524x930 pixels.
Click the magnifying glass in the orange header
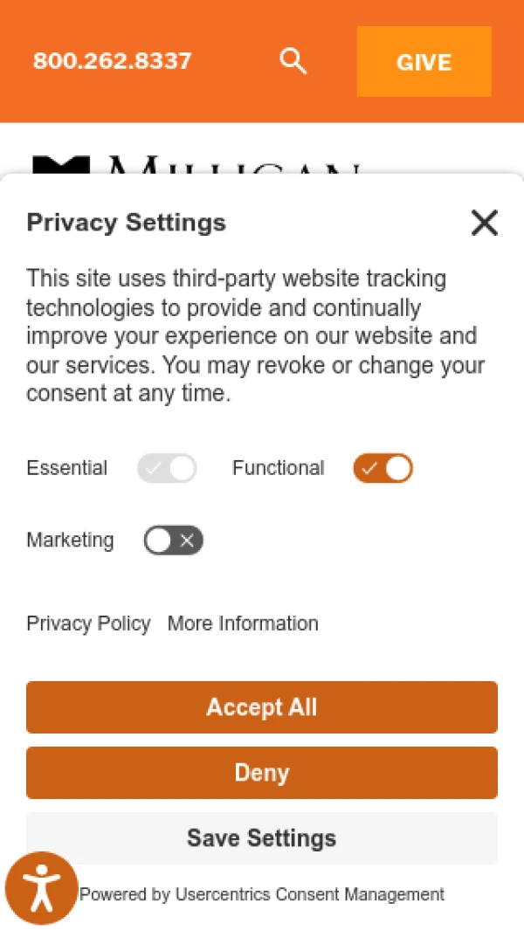coord(293,61)
